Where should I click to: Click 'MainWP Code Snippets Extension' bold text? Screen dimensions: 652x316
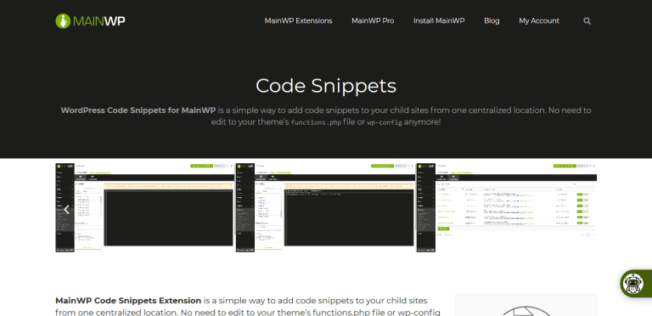click(128, 300)
